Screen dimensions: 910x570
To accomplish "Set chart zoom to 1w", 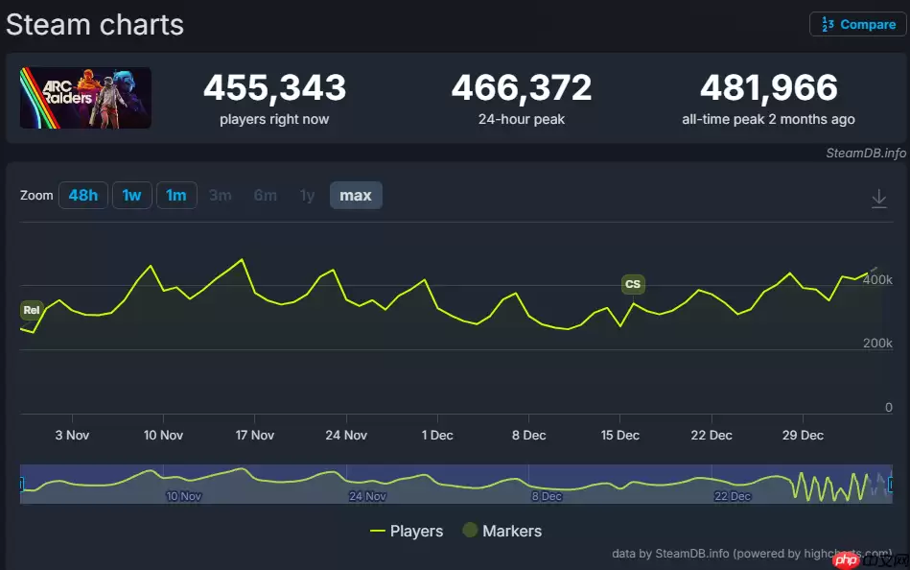I will 131,196.
